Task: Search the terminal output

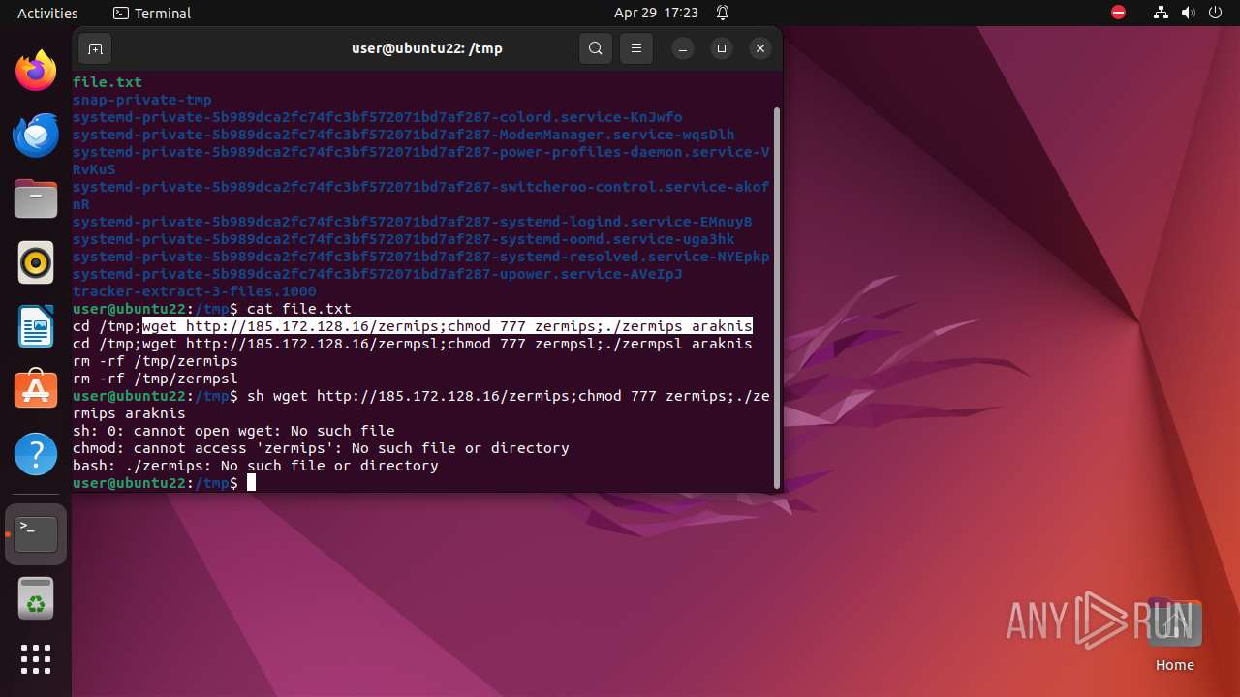Action: (x=596, y=48)
